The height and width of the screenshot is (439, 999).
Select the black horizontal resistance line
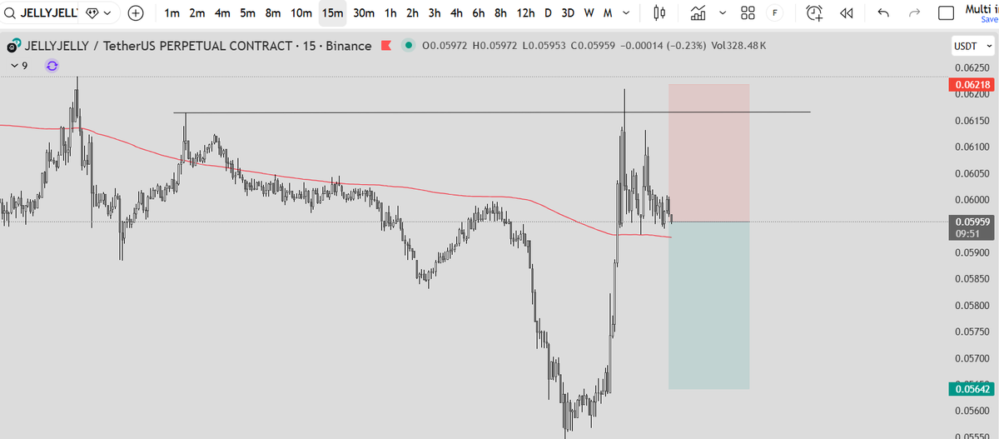click(x=491, y=112)
